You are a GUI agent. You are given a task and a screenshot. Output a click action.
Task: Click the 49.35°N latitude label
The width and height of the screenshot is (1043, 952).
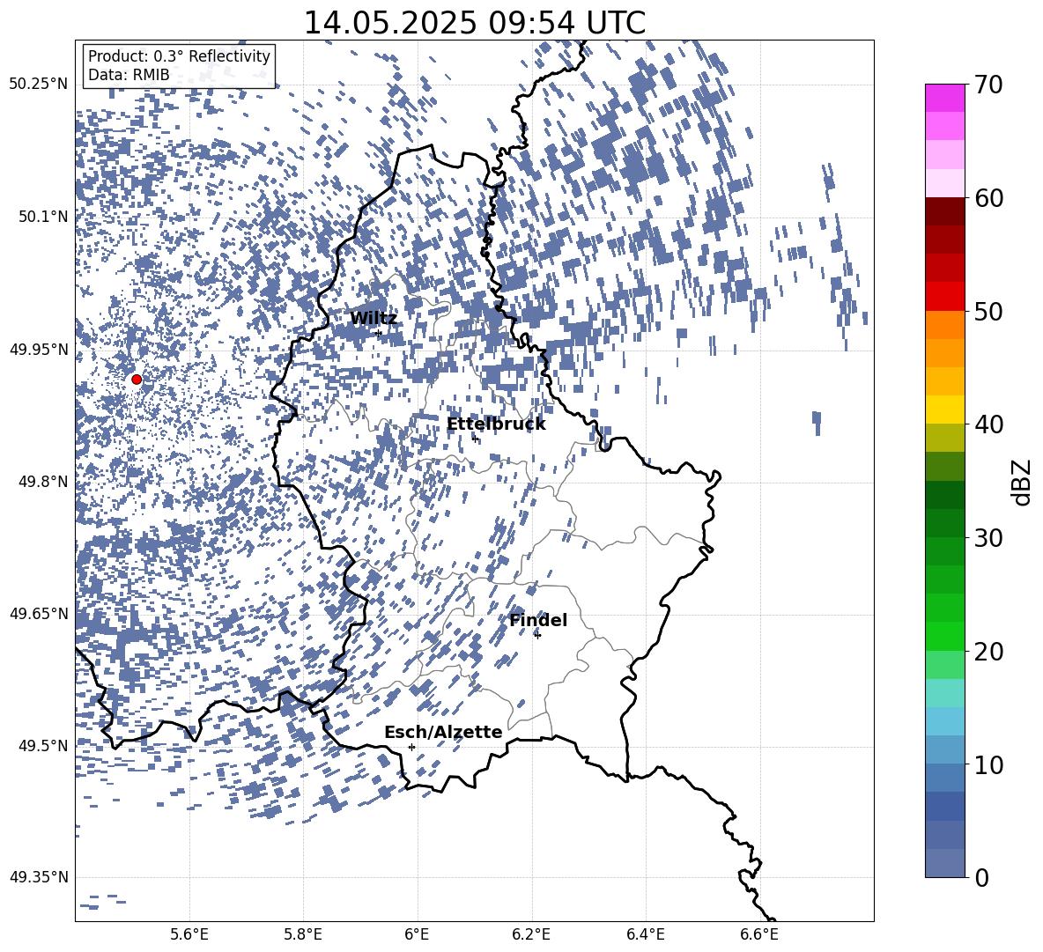[x=39, y=877]
